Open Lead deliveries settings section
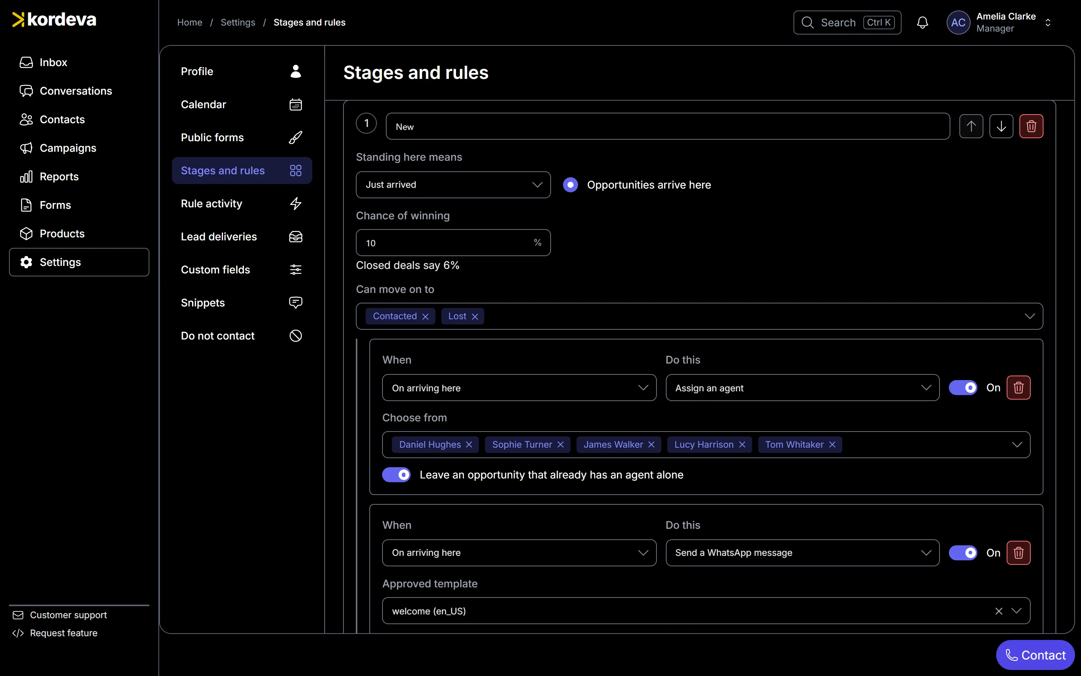The image size is (1081, 676). tap(242, 237)
